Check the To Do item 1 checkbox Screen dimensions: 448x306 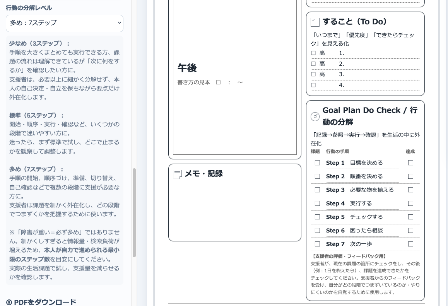[x=313, y=53]
